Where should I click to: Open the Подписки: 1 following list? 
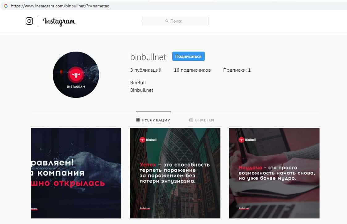[237, 70]
